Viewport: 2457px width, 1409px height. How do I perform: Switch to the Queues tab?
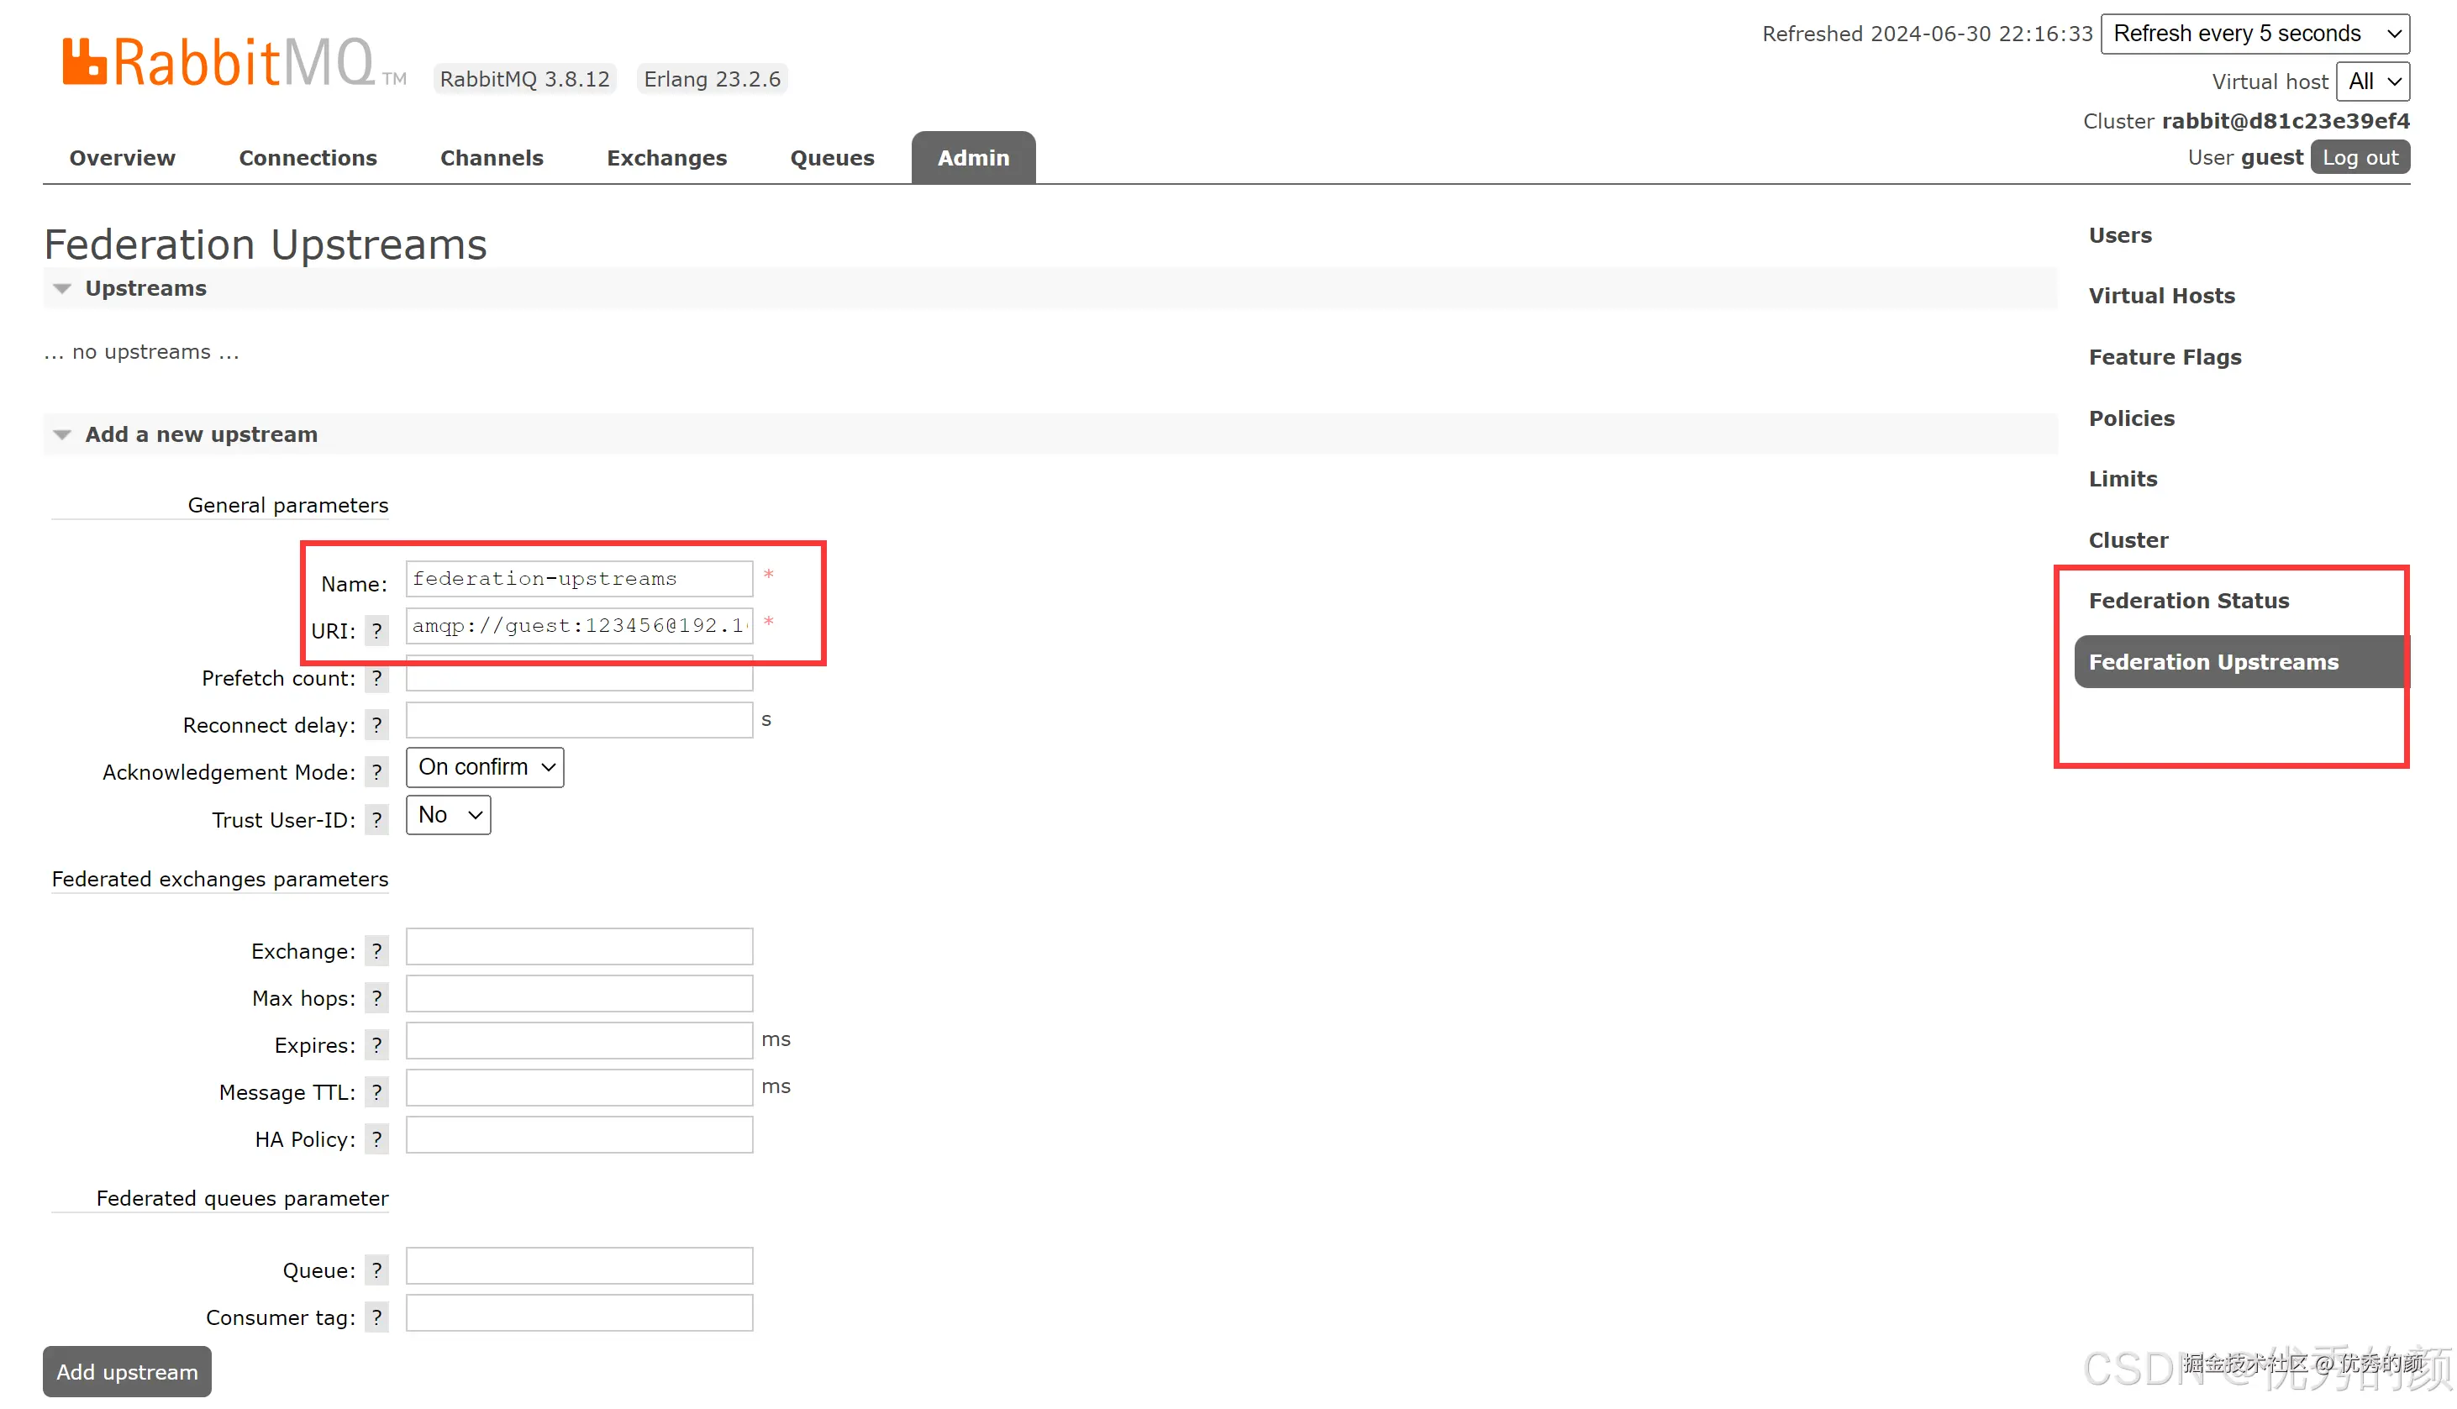tap(831, 158)
